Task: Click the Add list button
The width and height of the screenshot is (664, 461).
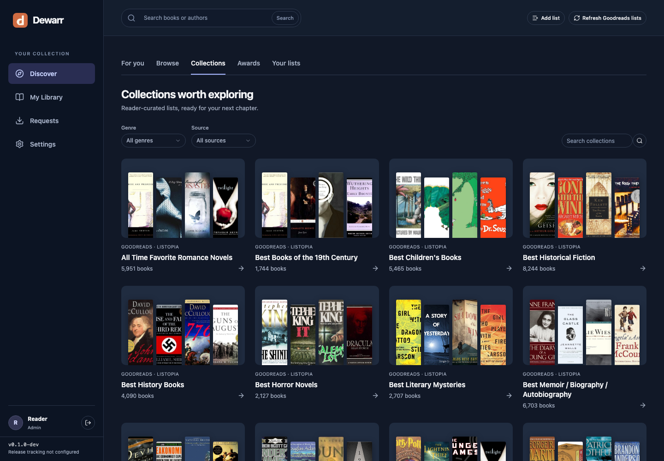Action: point(546,18)
